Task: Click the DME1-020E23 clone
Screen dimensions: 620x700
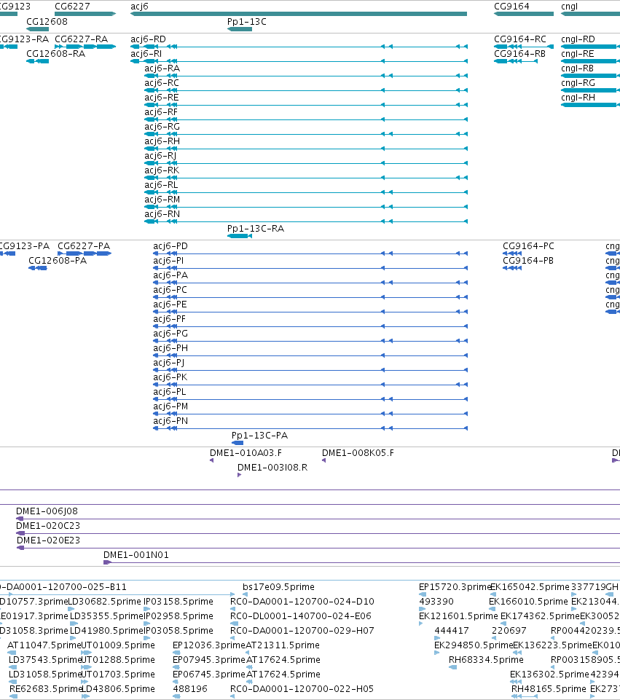Action: coord(48,540)
